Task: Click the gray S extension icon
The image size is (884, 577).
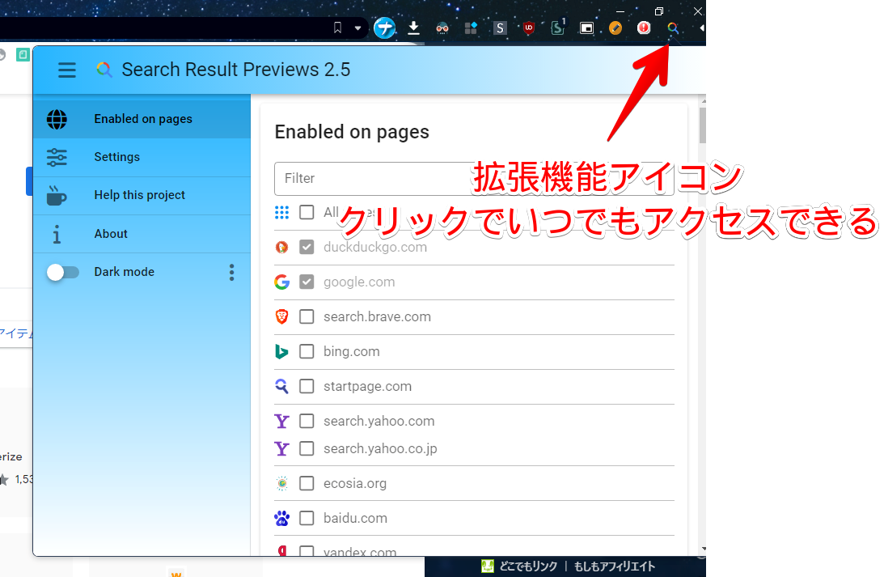Action: coord(500,28)
